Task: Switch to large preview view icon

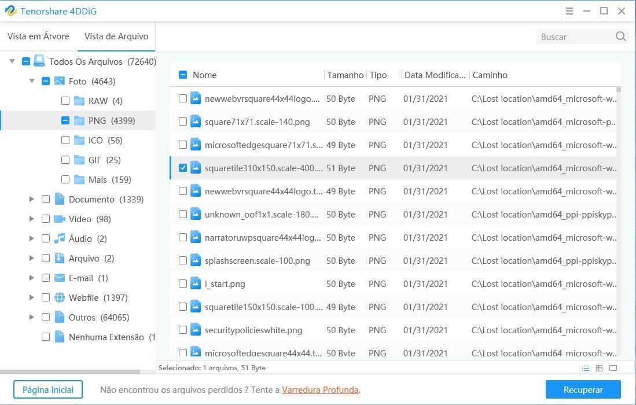Action: tap(613, 368)
